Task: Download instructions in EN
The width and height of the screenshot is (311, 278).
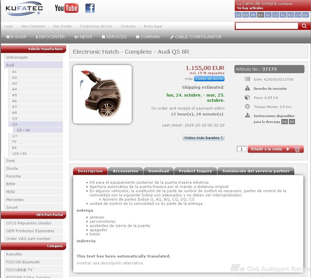Action: (x=292, y=122)
